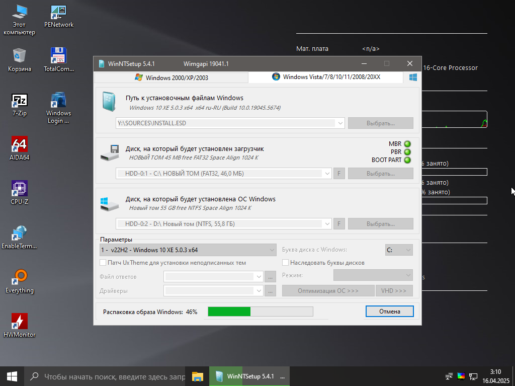Open the Windows Start button

(12, 376)
